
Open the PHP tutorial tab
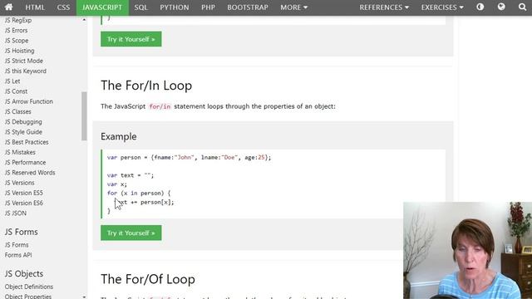point(208,7)
